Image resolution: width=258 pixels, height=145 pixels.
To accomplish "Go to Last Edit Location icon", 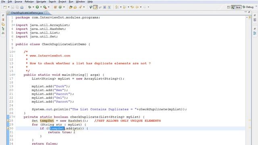I will 132,7.
